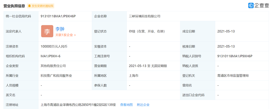Select the organization code MA1JP9XH-6

point(50,56)
